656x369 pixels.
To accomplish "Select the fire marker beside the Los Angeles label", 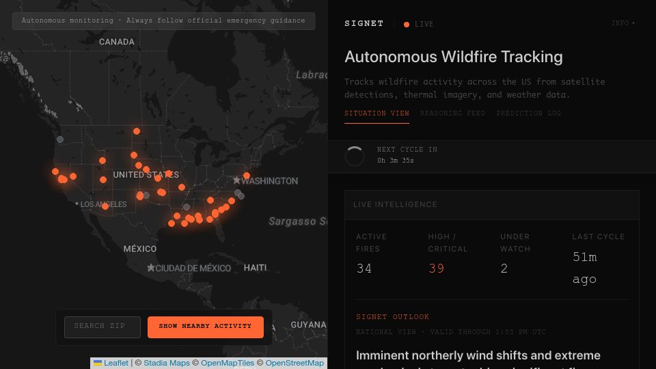I will pos(105,206).
